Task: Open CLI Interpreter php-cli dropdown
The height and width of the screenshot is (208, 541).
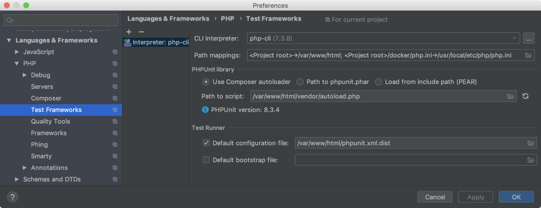Action: click(383, 39)
